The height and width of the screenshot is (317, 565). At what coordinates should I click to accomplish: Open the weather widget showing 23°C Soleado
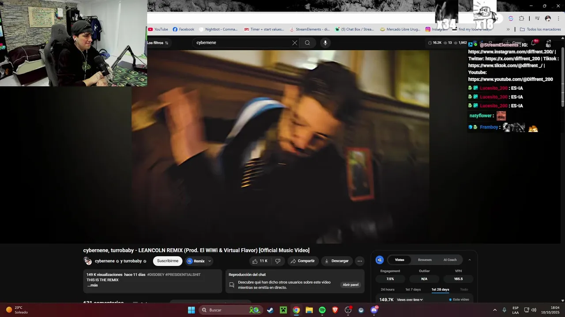pyautogui.click(x=17, y=310)
